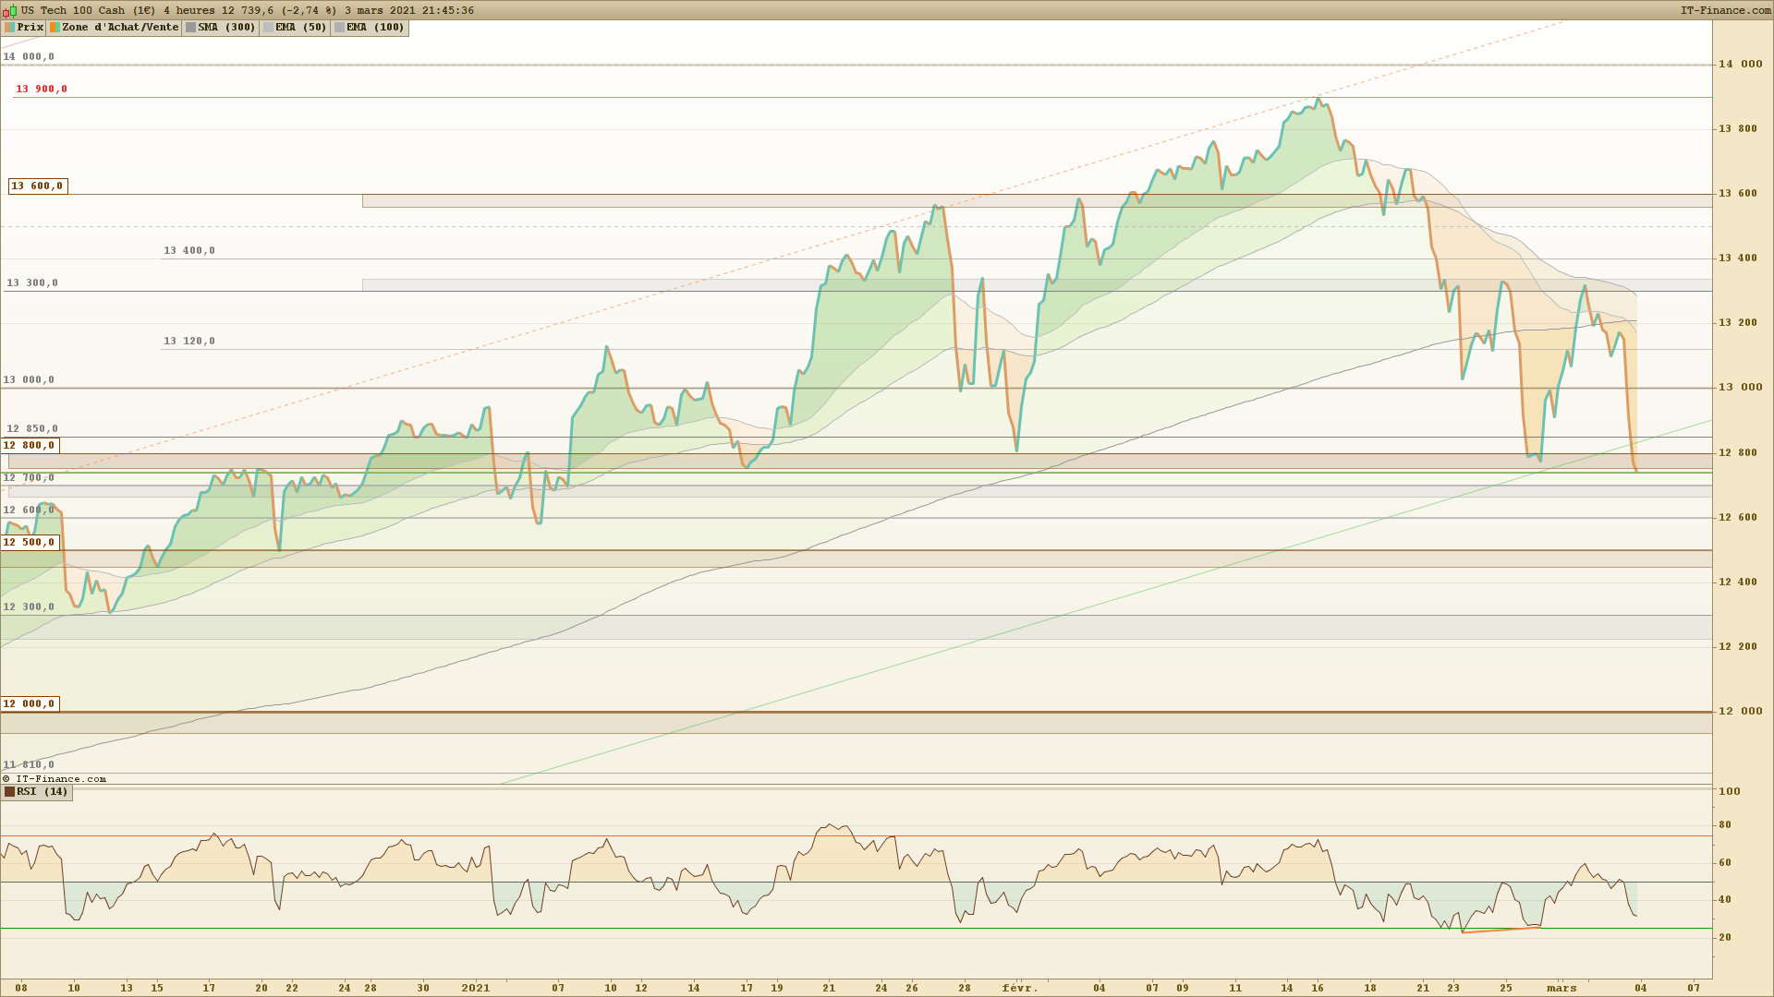Open the Prix indicator label

coord(30,28)
